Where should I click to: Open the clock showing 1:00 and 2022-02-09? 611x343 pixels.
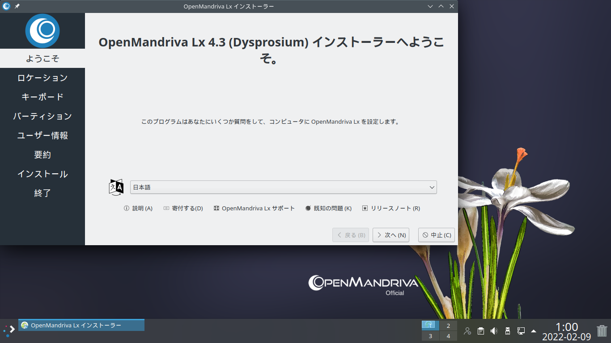coord(567,331)
